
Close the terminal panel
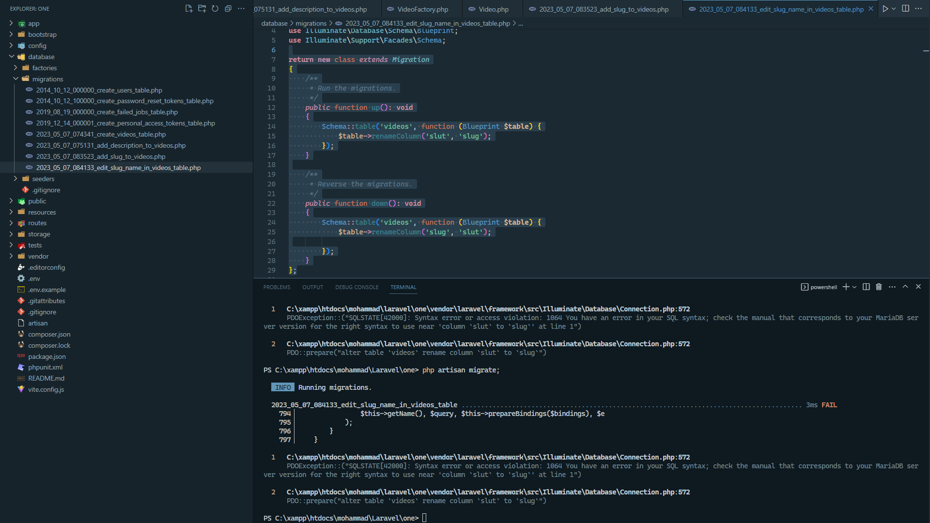click(x=918, y=287)
